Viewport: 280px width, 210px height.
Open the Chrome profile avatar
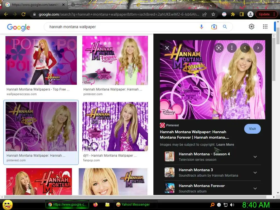pos(250,14)
